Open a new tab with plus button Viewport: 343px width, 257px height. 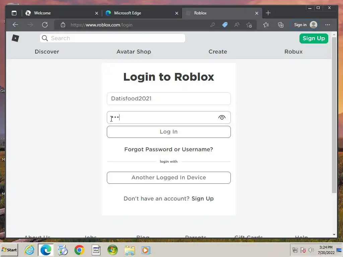point(268,13)
